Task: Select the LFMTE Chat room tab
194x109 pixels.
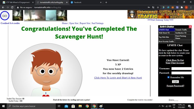Action: (x=166, y=30)
